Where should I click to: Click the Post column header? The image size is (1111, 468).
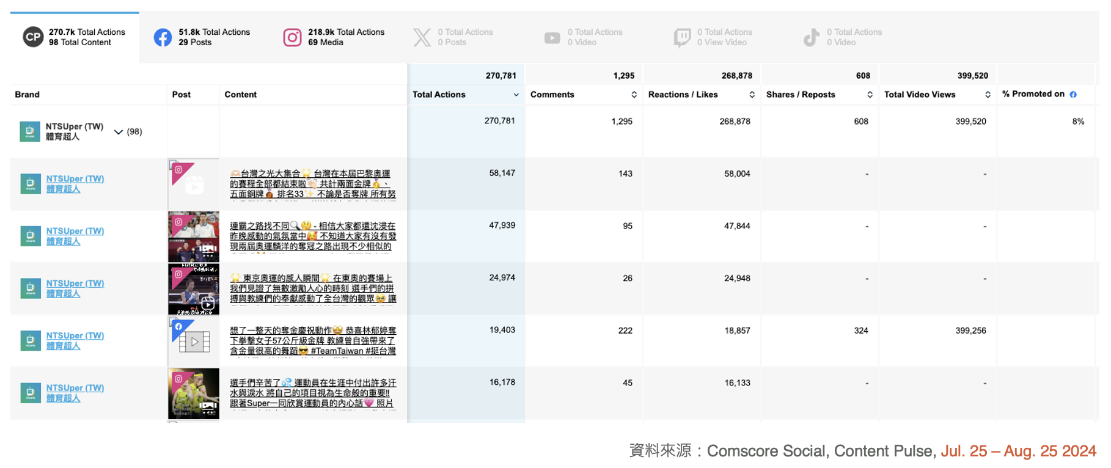[x=182, y=95]
